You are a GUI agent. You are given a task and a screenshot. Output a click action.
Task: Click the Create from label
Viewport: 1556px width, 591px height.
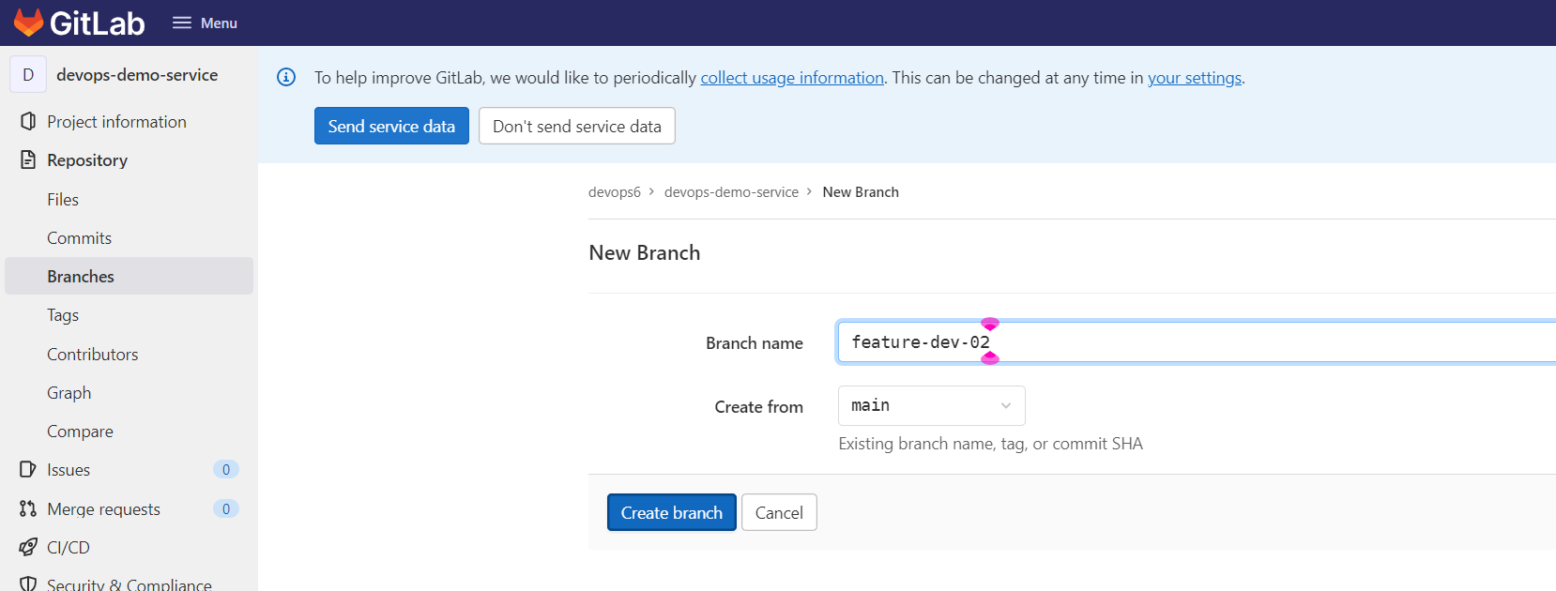point(759,406)
